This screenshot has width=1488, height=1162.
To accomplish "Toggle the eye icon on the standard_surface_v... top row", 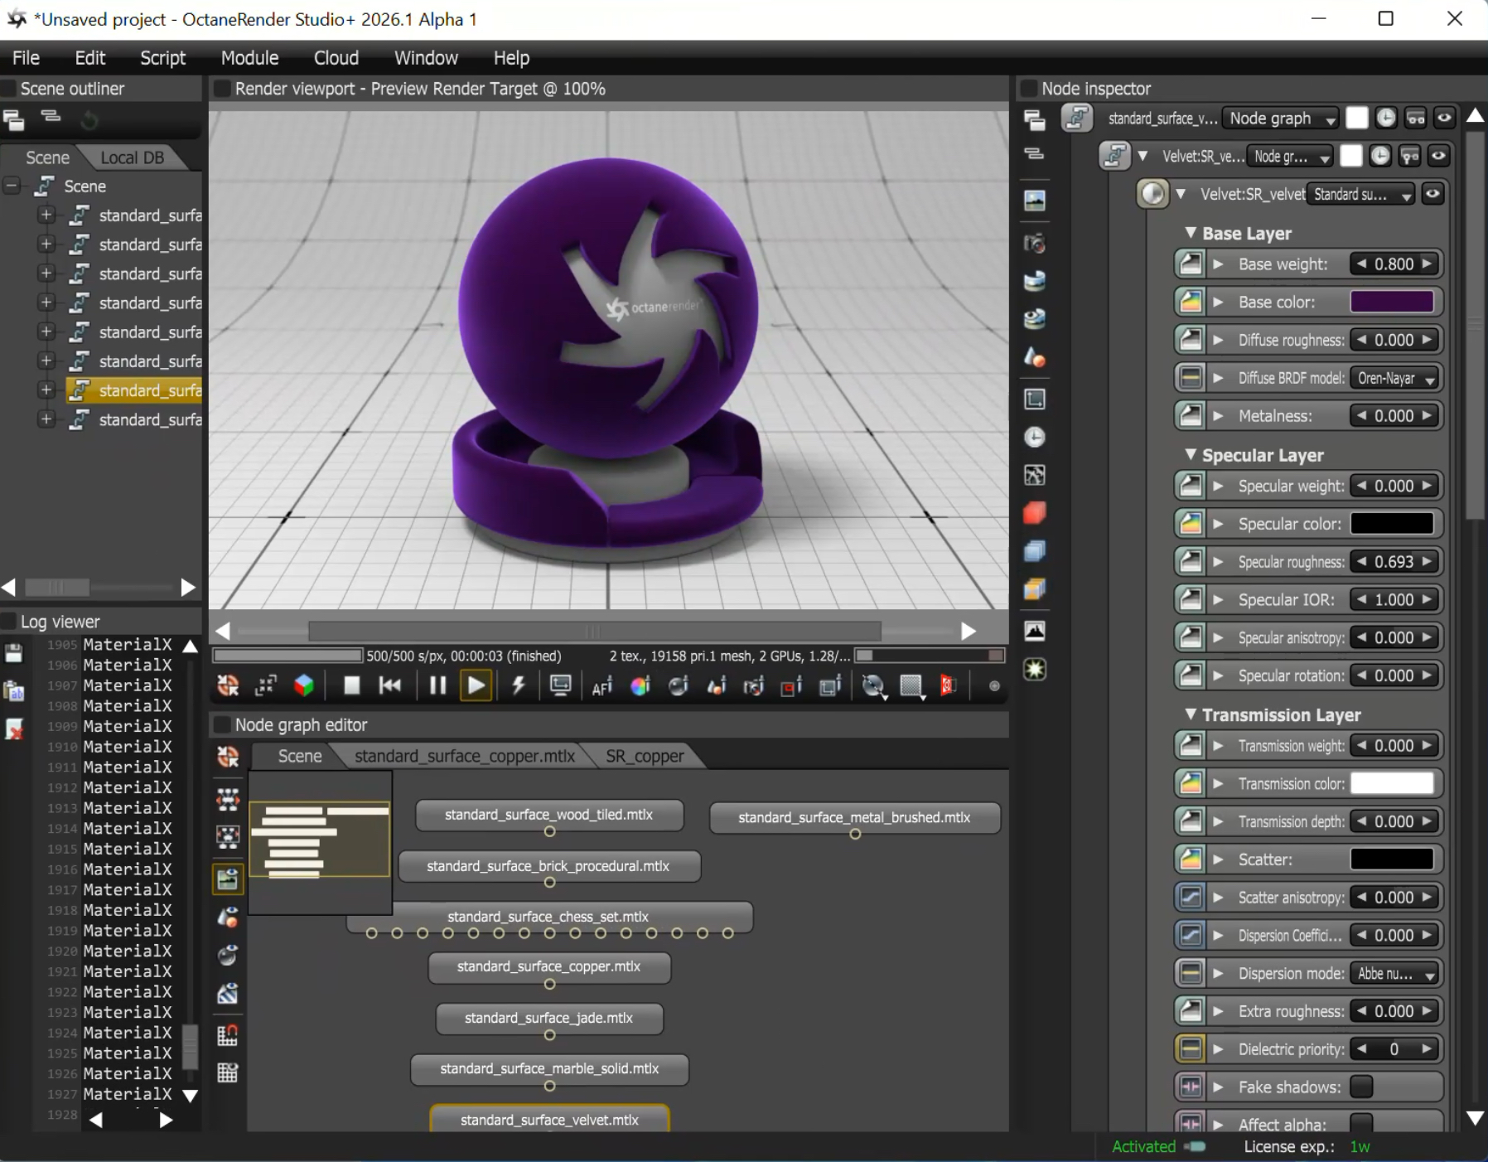I will [x=1444, y=119].
